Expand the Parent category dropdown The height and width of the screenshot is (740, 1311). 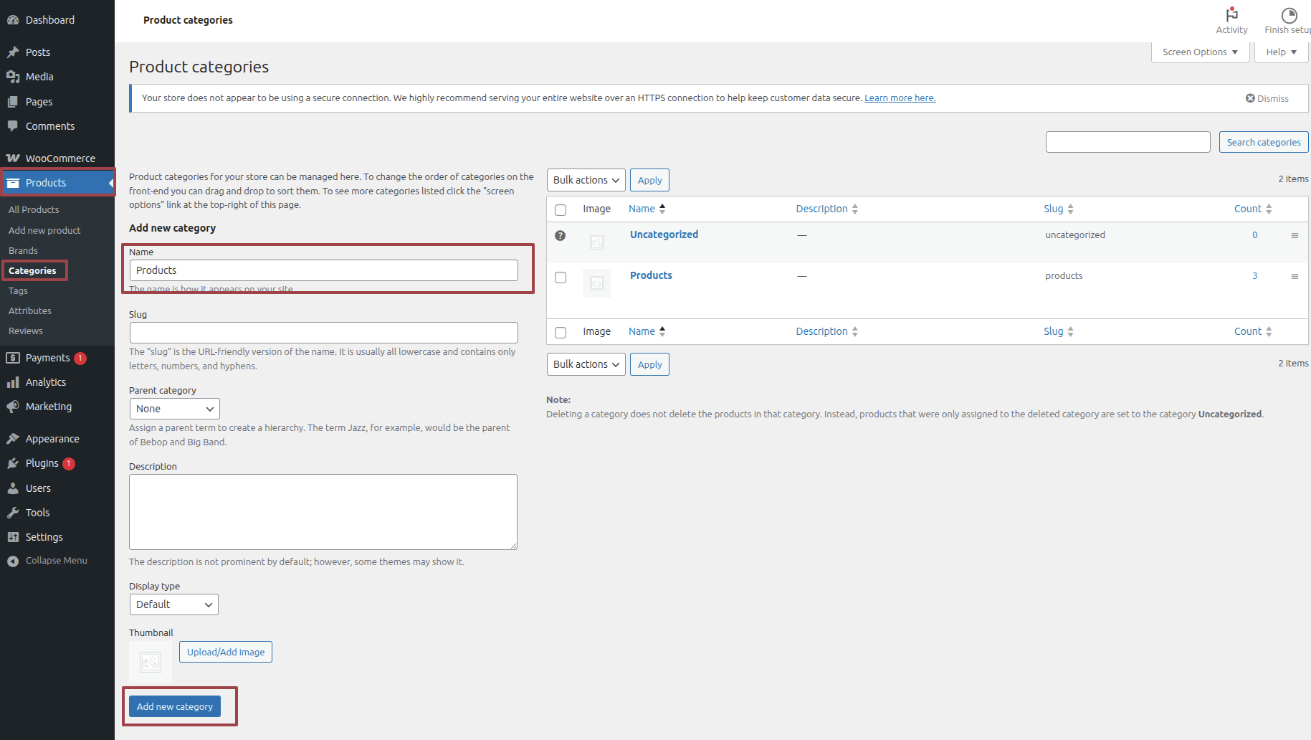point(174,409)
